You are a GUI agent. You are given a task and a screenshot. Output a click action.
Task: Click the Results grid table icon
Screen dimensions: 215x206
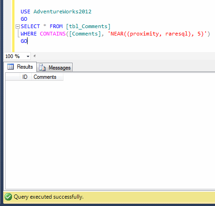[x=11, y=67]
